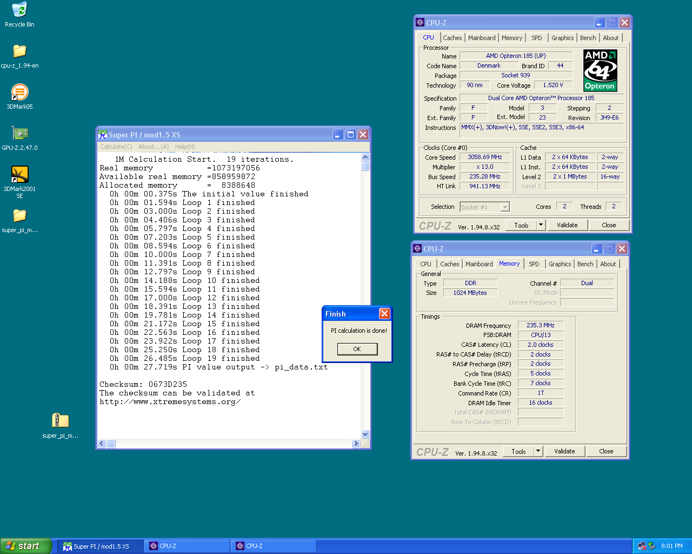
Task: Click the CAS# Latency value 2.0 clocks
Action: point(541,345)
